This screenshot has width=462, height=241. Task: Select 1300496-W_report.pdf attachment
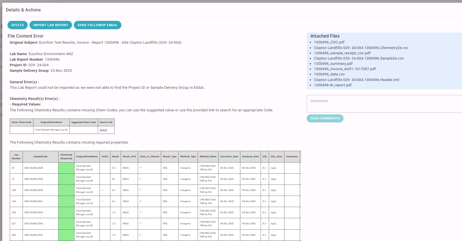point(333,85)
